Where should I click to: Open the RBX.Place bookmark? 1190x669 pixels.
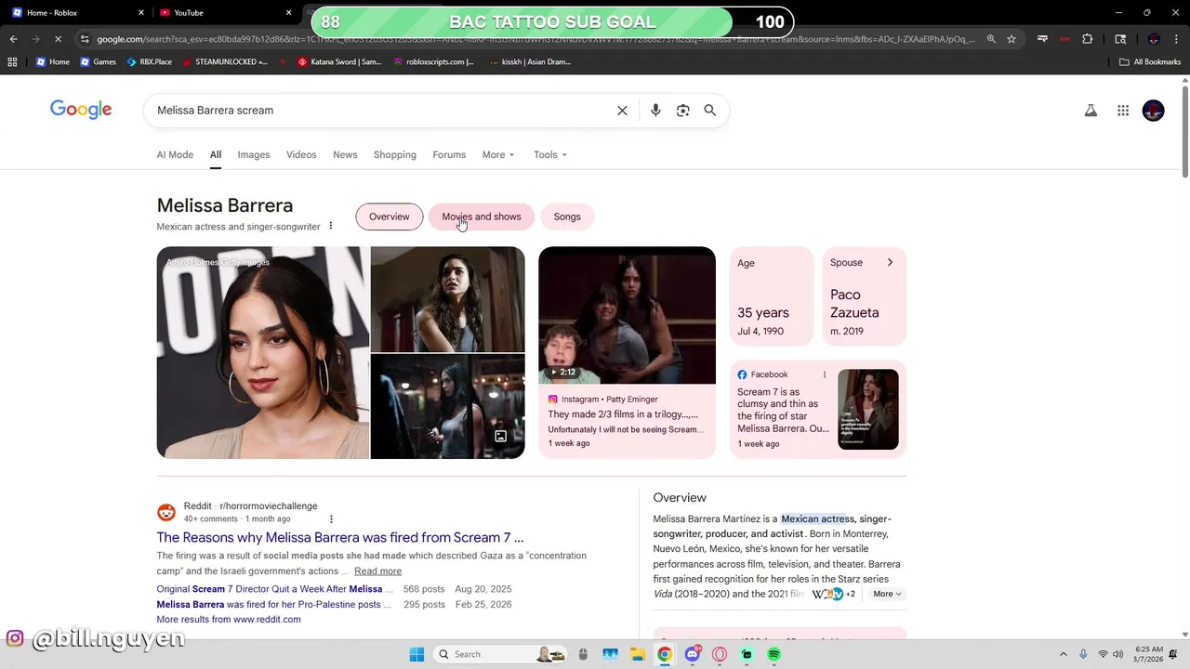[x=150, y=62]
